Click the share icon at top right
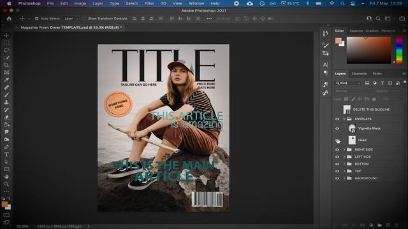 (x=402, y=18)
